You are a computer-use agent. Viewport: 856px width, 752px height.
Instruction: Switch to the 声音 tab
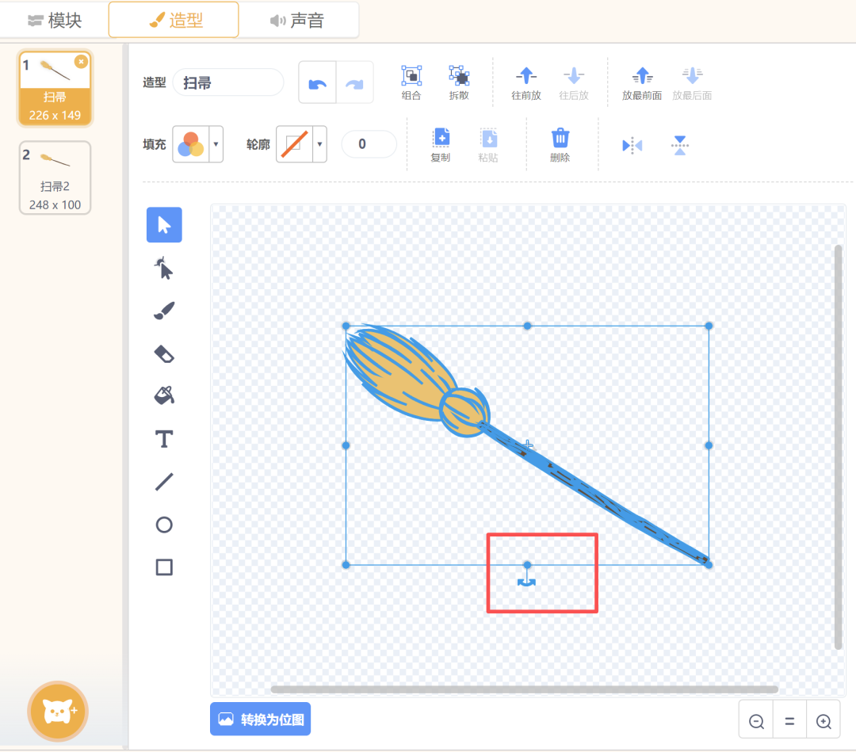point(298,21)
